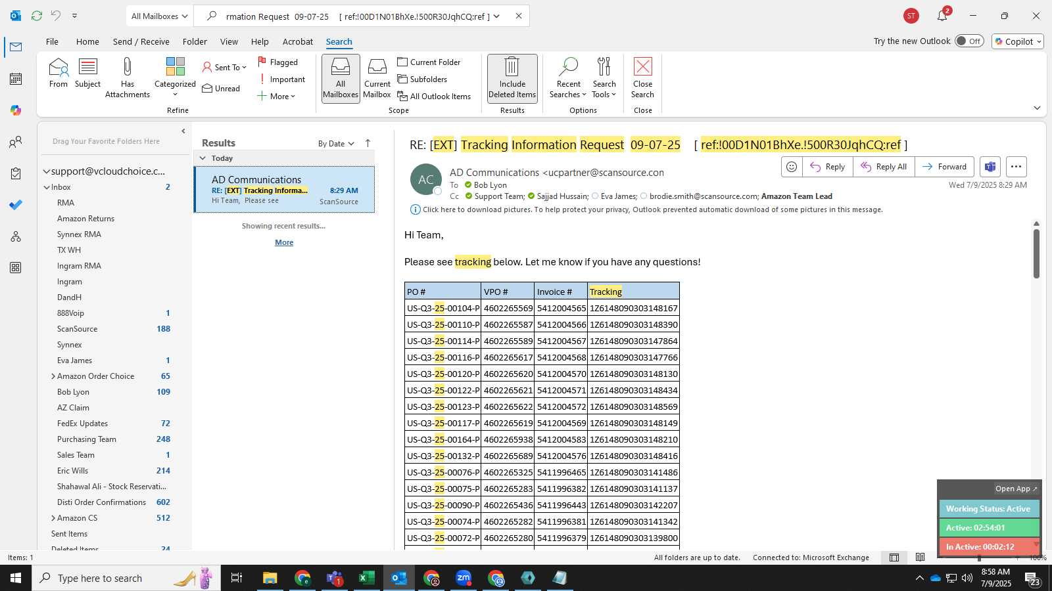
Task: Collapse the folder pane
Action: tap(183, 131)
